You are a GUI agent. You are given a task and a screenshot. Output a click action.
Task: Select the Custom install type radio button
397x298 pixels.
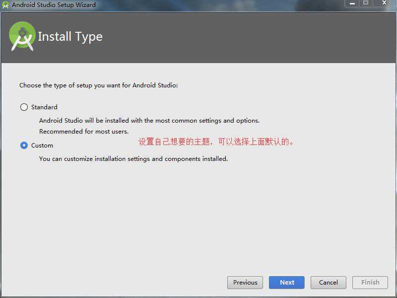coord(24,146)
